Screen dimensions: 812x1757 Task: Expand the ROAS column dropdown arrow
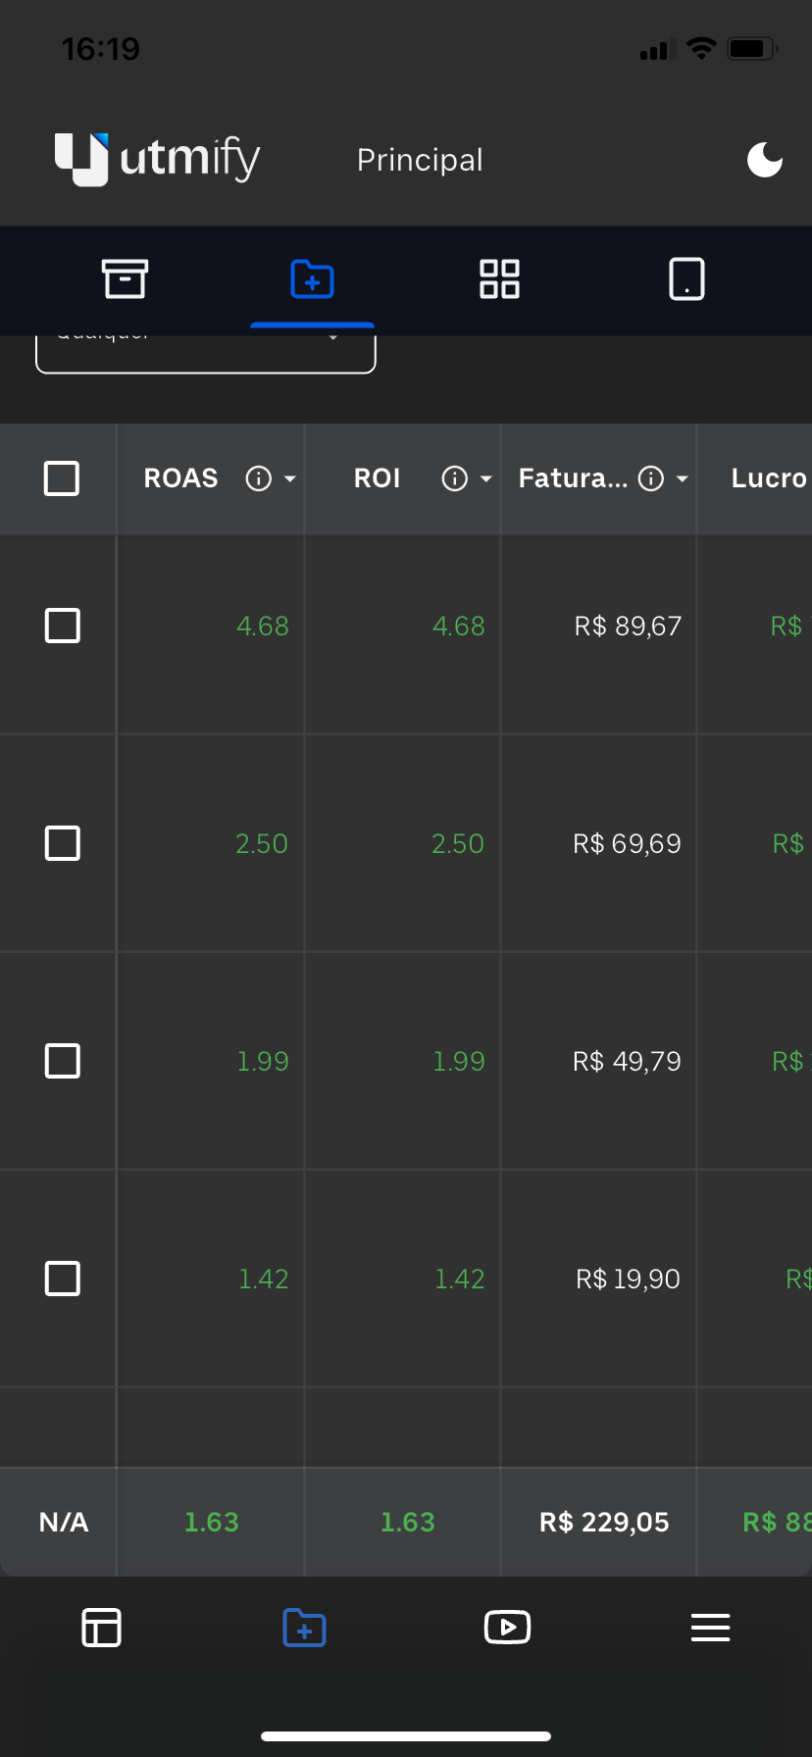289,478
